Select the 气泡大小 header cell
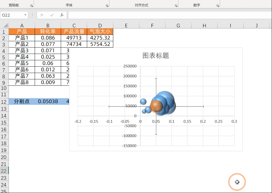The image size is (272, 193). 100,32
